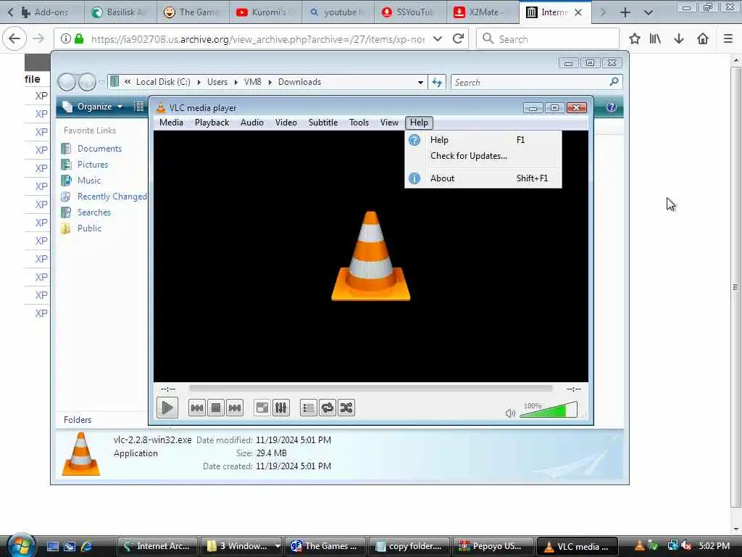Click the VLC play button
Viewport: 742px width, 557px height.
click(x=167, y=408)
